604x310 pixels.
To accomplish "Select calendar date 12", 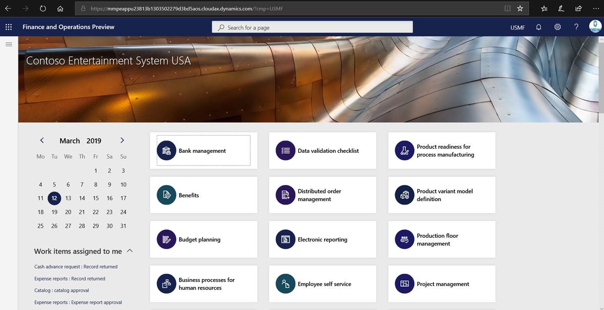I will coord(54,198).
